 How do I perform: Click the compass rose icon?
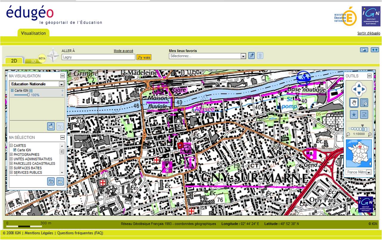(53, 55)
